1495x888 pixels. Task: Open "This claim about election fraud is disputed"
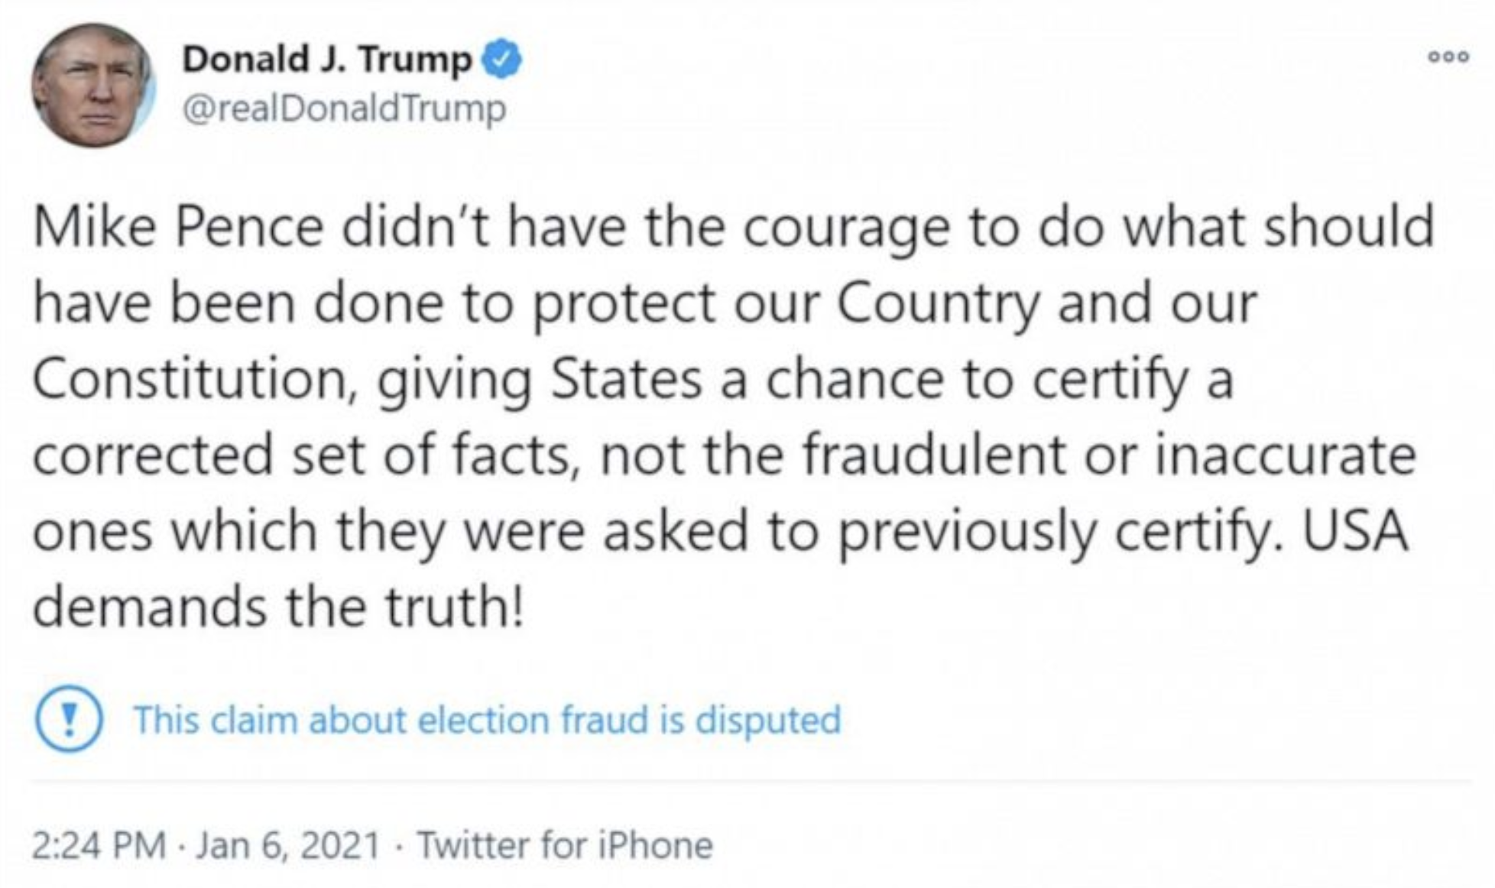pyautogui.click(x=487, y=720)
